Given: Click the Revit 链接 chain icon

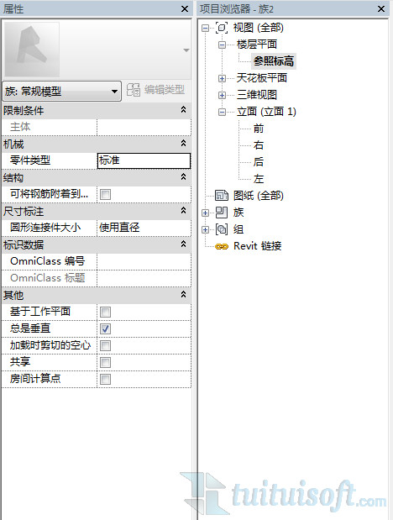Looking at the screenshot, I should (222, 246).
